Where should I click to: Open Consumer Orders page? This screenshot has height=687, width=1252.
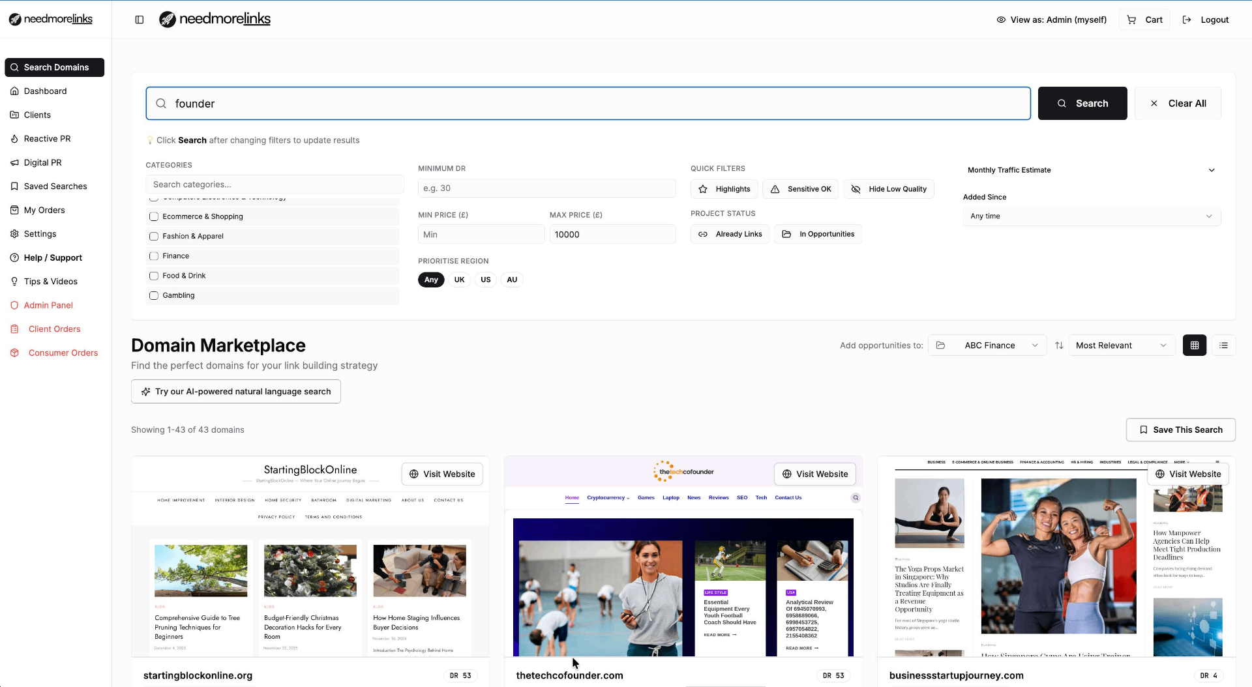pyautogui.click(x=54, y=353)
